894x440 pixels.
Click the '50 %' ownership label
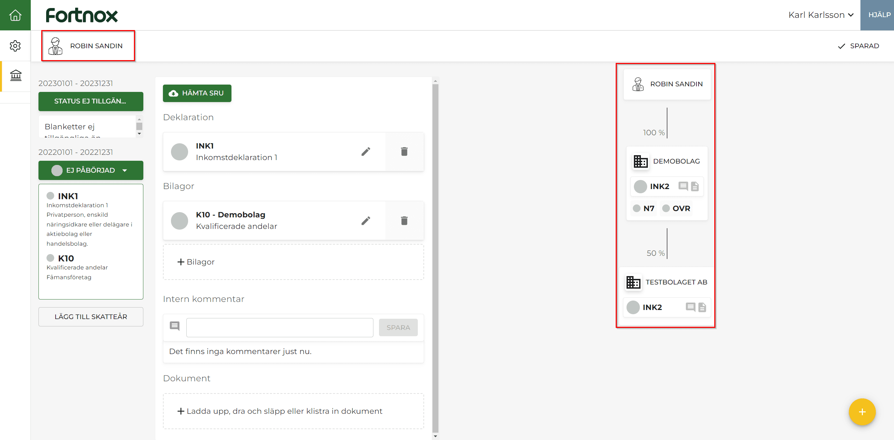tap(656, 253)
